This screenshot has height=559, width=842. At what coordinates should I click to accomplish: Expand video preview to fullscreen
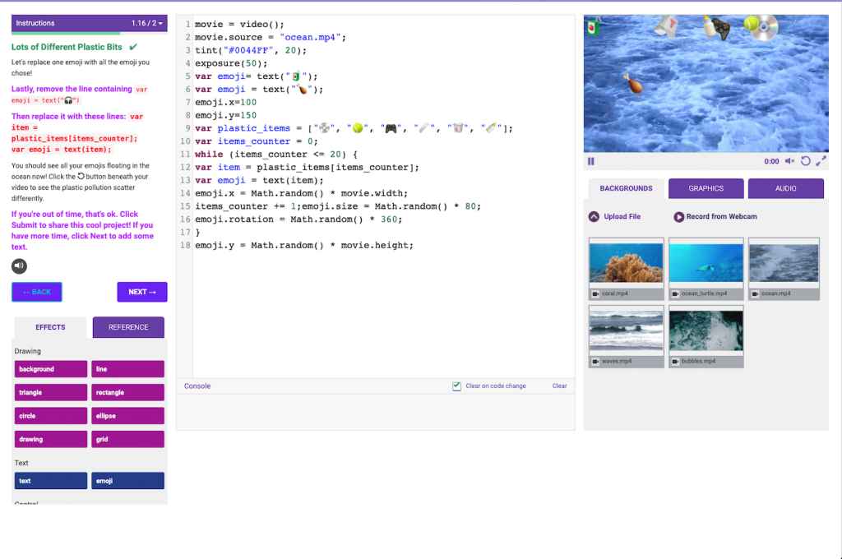click(x=821, y=161)
